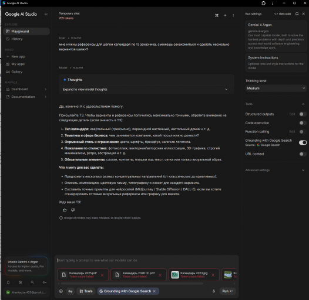Click the Unlock Gemini 4 Argon card
This screenshot has width=309, height=300.
pyautogui.click(x=26, y=266)
